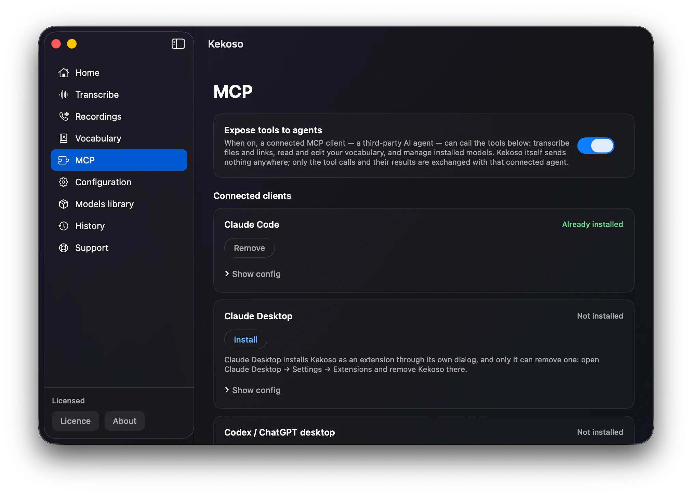Click the Recordings phone icon
The image size is (692, 495).
tap(64, 117)
